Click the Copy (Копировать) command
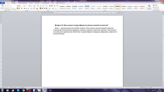 9,7
